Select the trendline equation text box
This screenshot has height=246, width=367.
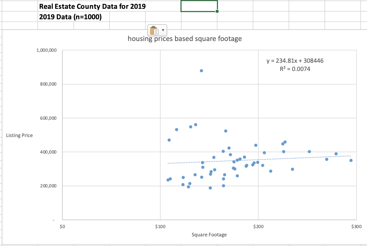coord(295,61)
